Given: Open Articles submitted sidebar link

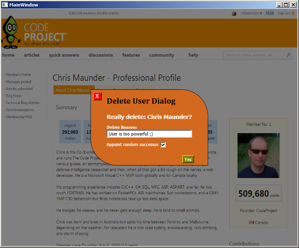Looking at the screenshot, I should [19, 89].
